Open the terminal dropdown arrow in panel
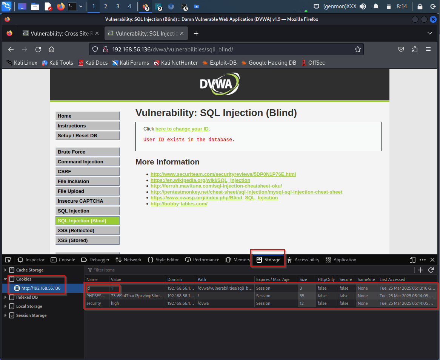This screenshot has height=360, width=440. tap(81, 6)
